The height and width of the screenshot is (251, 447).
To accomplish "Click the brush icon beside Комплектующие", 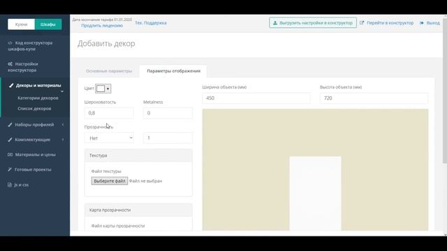I will 10,139.
